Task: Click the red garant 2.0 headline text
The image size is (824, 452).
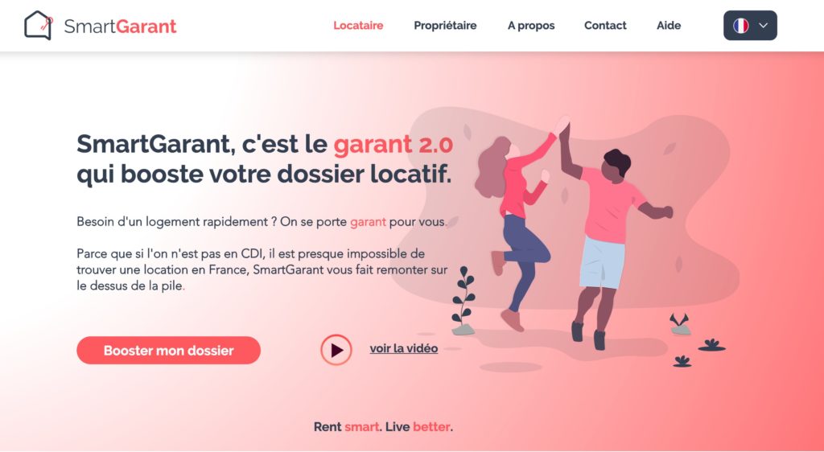Action: coord(393,145)
